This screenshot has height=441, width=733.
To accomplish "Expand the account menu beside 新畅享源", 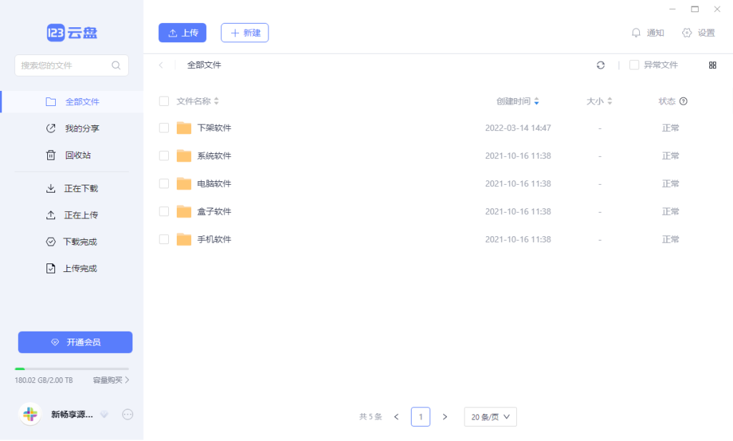I will click(105, 414).
